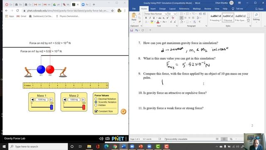Increase Mass 2 with right arrow

(x=83, y=100)
